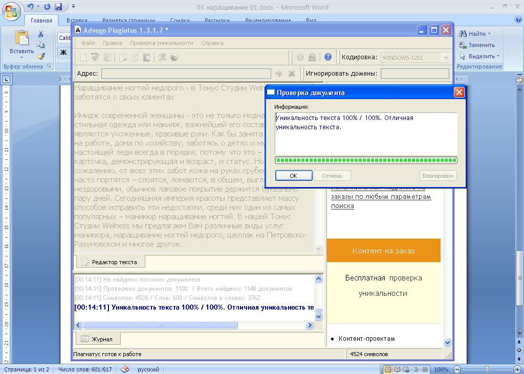Expand the Вставить paste options arrow
The height and width of the screenshot is (374, 524).
point(21,57)
